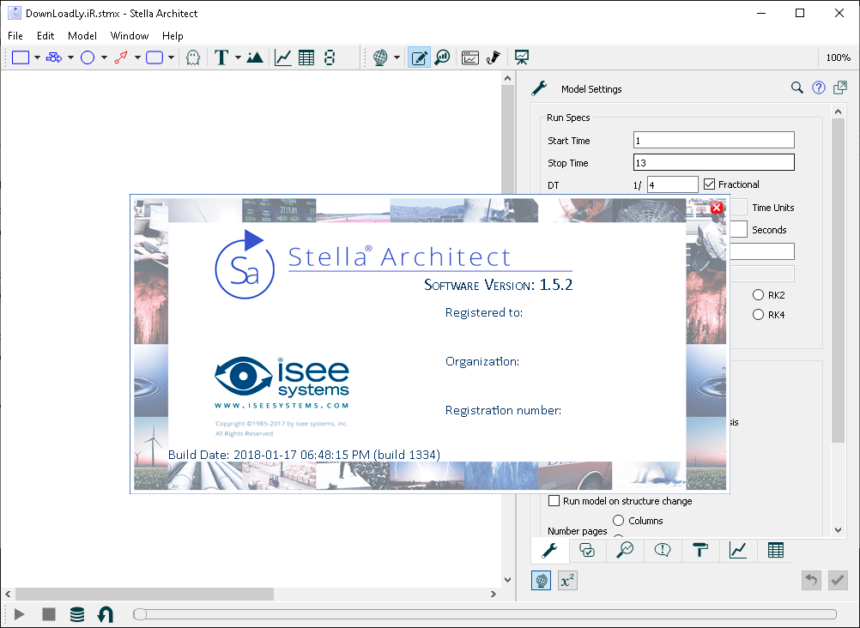Select the Converter tool

(89, 57)
